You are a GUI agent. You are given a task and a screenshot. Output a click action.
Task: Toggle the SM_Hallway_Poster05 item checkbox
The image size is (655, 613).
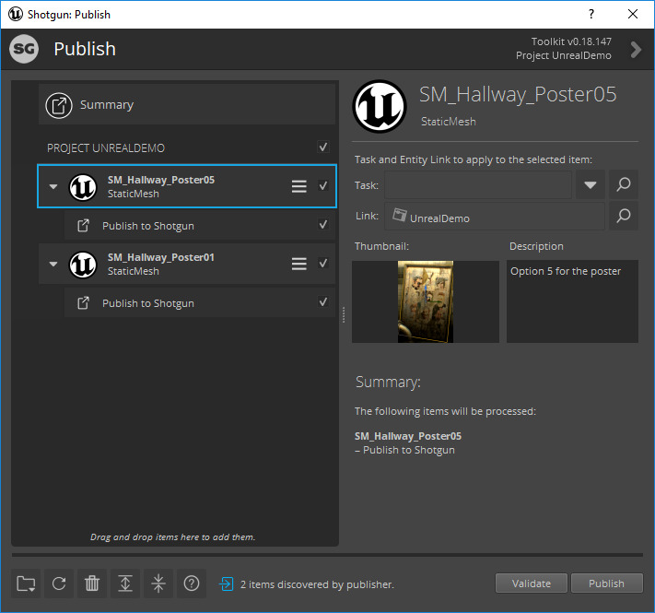[x=322, y=186]
